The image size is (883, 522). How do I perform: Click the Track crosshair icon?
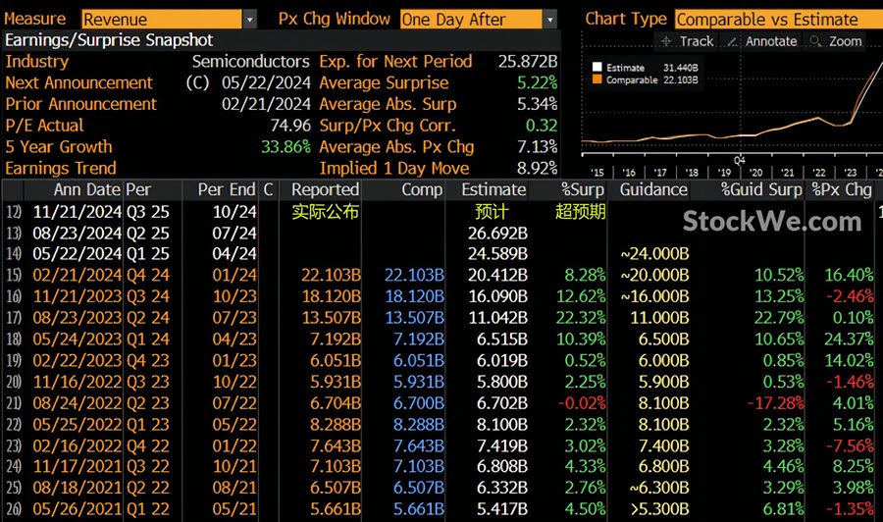point(666,41)
